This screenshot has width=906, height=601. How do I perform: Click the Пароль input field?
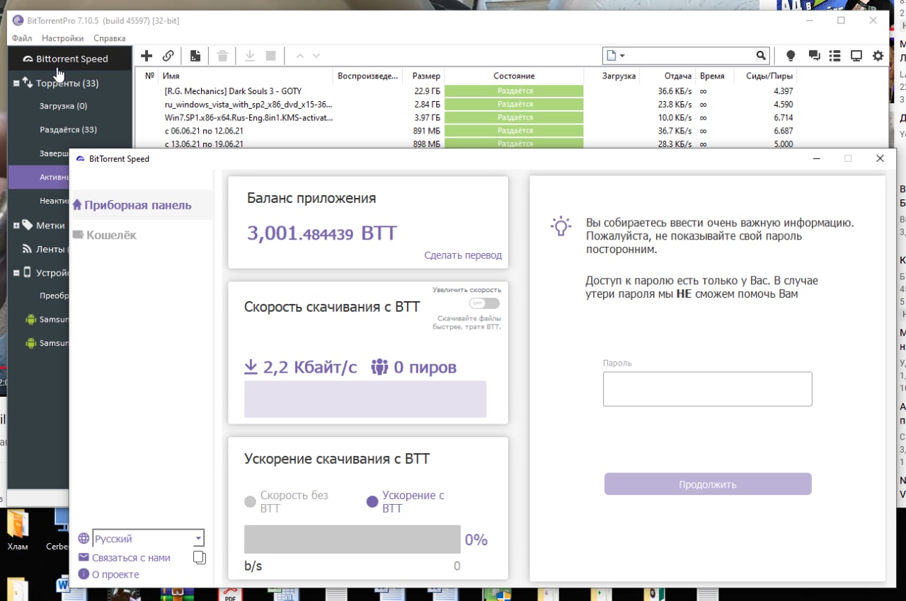coord(708,389)
